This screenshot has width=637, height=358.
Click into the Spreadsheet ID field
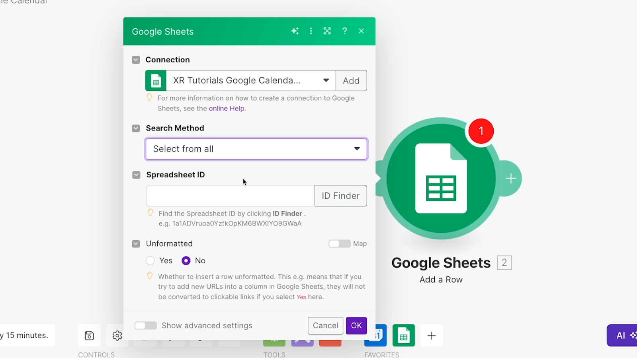(x=231, y=196)
